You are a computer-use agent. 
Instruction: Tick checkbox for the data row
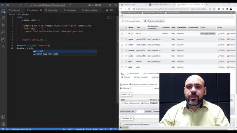click(122, 67)
